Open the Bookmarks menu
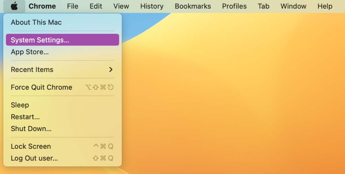The height and width of the screenshot is (174, 345). (x=193, y=6)
